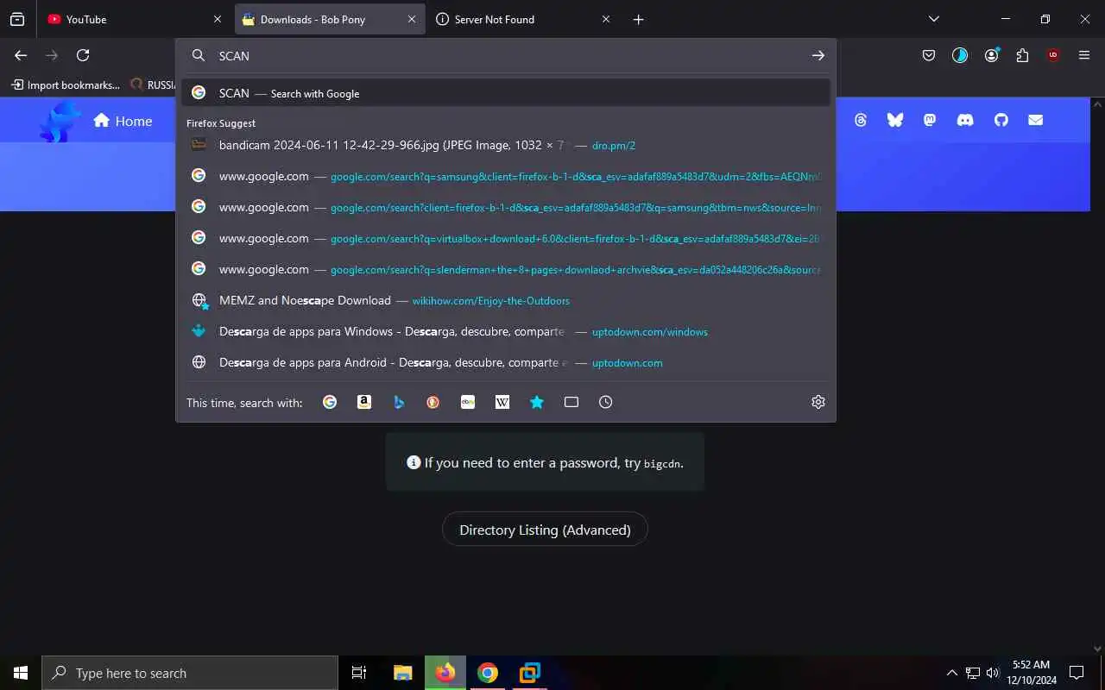Click in the address bar SCAN text
Viewport: 1105px width, 690px height.
coord(234,55)
